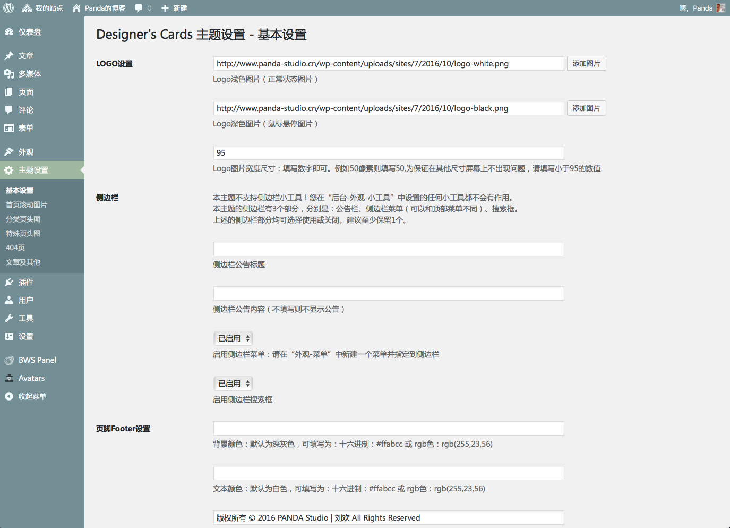Collapse the sidebar with 收起菜单
Image resolution: width=730 pixels, height=528 pixels.
pos(25,396)
